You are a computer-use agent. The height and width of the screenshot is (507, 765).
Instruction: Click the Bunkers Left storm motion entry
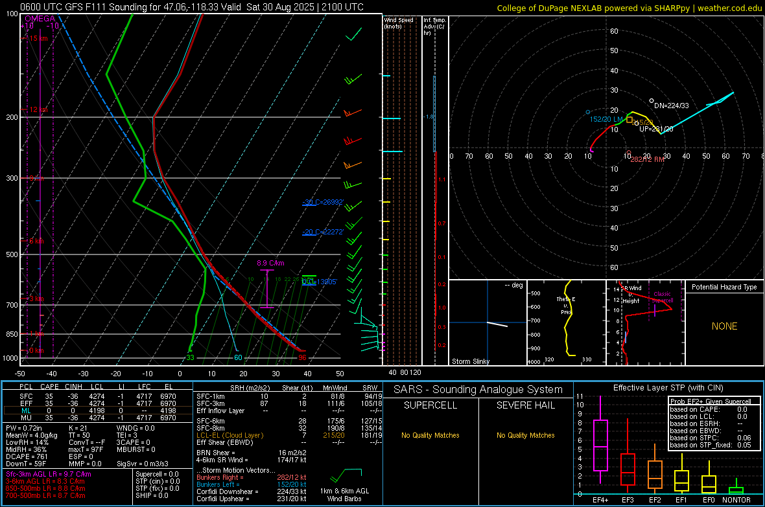(x=251, y=484)
